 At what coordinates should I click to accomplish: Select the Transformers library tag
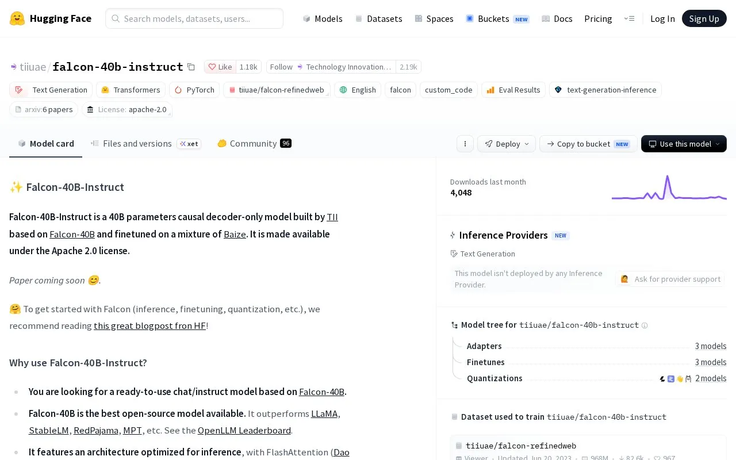pyautogui.click(x=131, y=90)
